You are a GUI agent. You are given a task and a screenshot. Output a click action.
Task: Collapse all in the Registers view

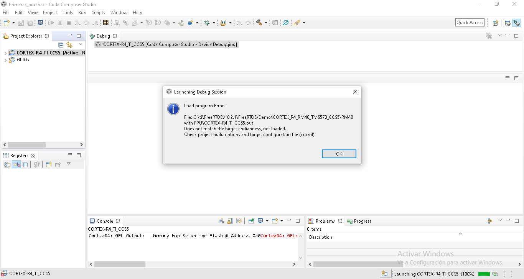(x=25, y=164)
